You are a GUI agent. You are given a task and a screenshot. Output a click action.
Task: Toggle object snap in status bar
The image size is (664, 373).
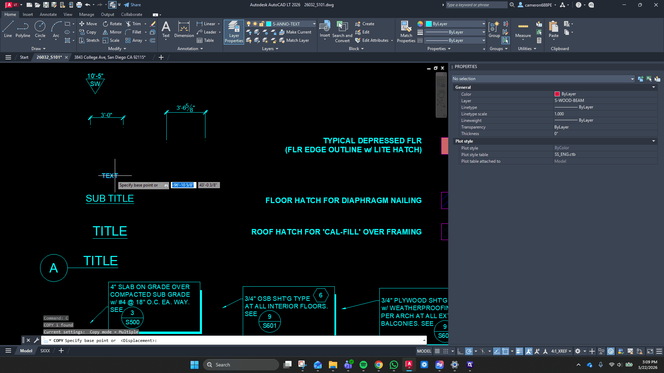[x=505, y=351]
